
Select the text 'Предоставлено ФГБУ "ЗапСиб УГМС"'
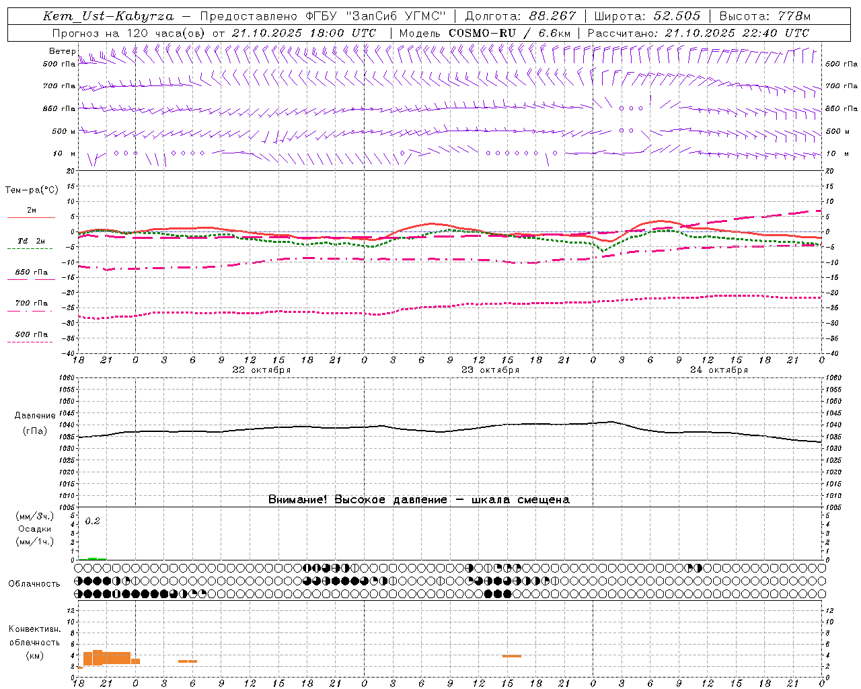323,16
